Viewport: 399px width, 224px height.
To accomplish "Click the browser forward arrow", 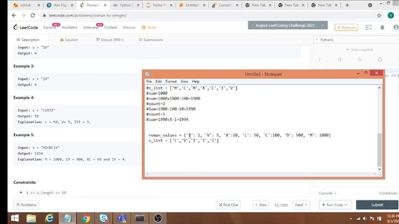I will click(x=24, y=16).
